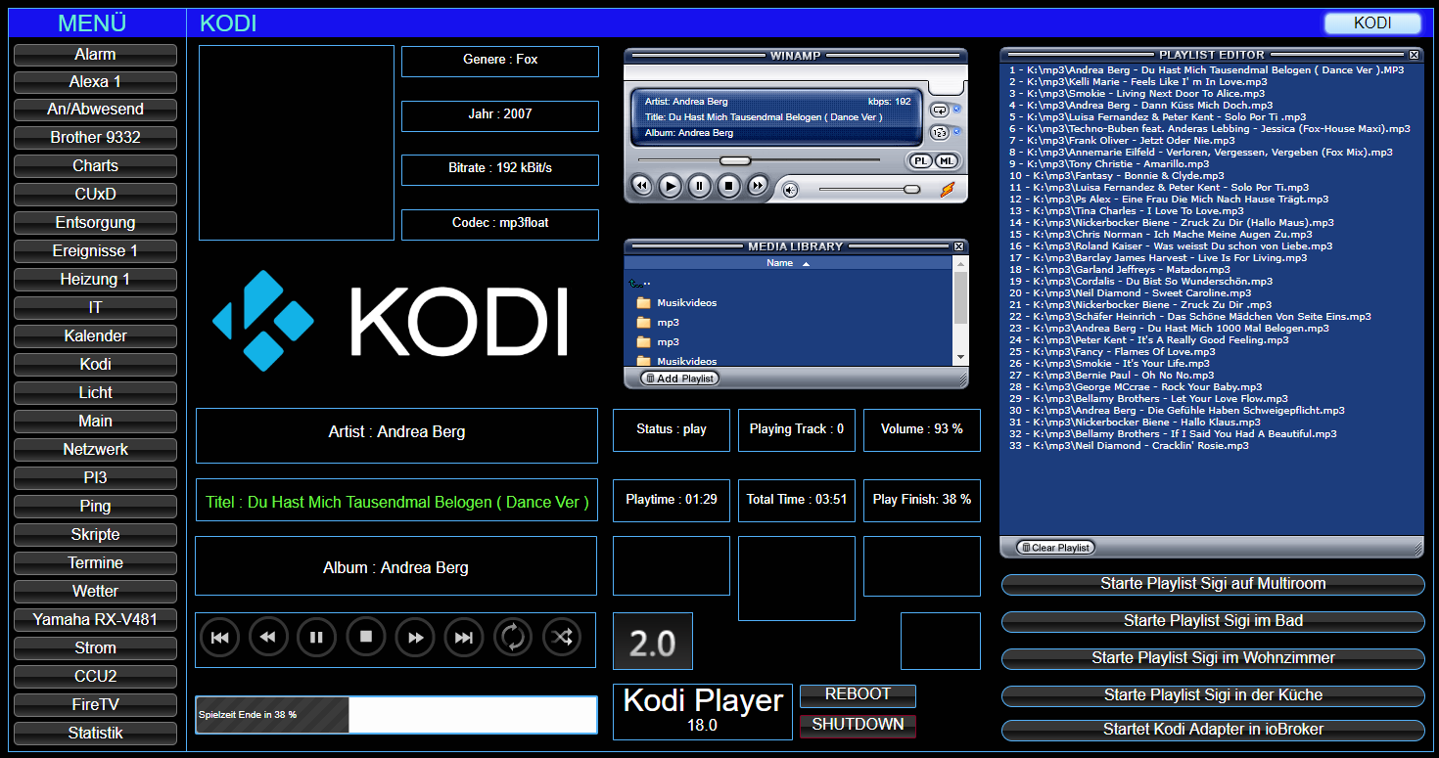Click the KODI button in top bar
The image size is (1439, 758).
pyautogui.click(x=1372, y=23)
